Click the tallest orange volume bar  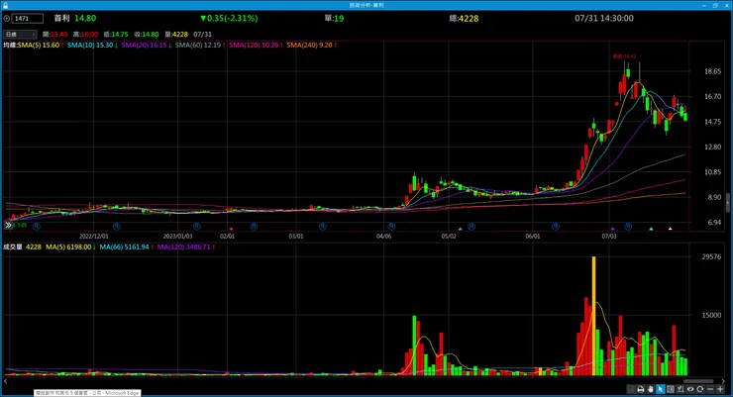593,316
